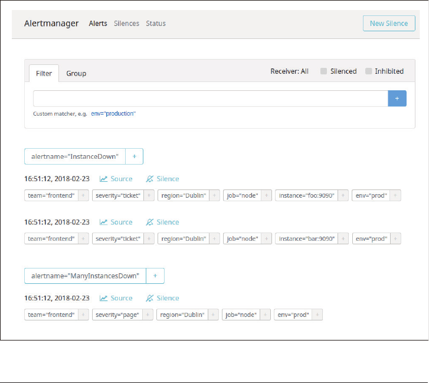Add severity="page" label to filter
The height and width of the screenshot is (383, 429).
148,315
